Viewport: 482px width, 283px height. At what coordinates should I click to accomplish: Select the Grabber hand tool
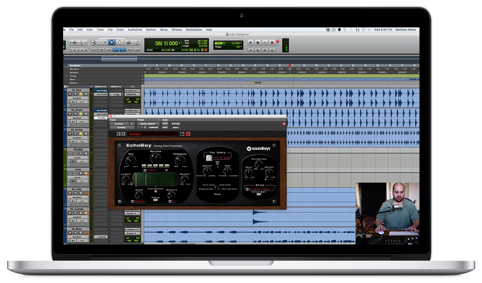point(120,42)
